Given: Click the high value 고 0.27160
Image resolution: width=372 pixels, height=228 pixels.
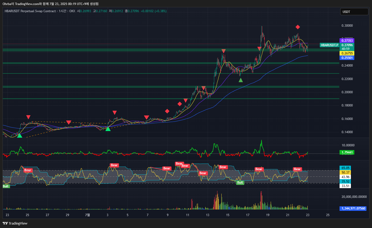Looking at the screenshot, I should coord(100,11).
